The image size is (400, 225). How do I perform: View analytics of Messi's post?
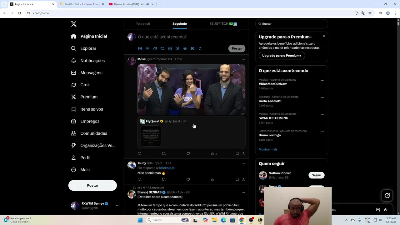tap(214, 154)
